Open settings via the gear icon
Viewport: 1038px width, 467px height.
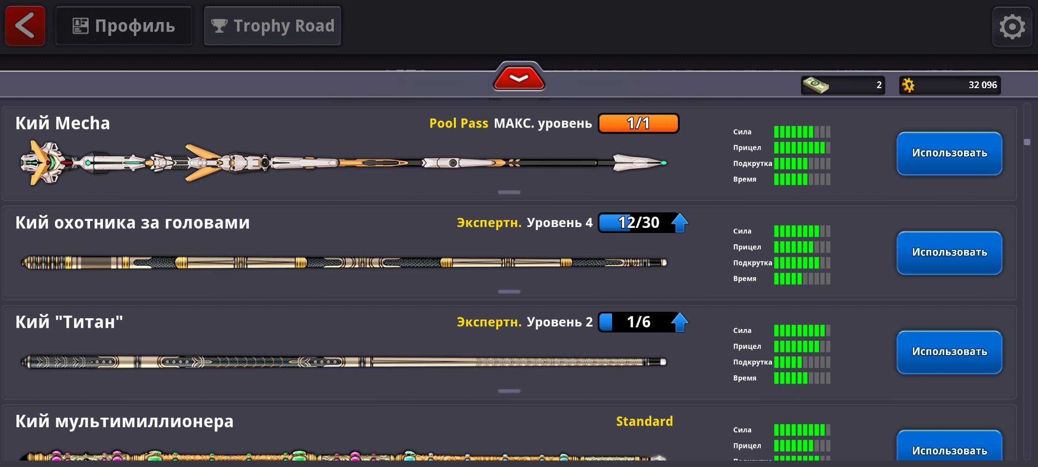pos(1012,27)
